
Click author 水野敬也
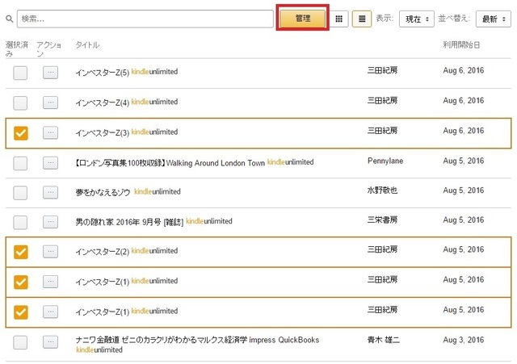[382, 190]
